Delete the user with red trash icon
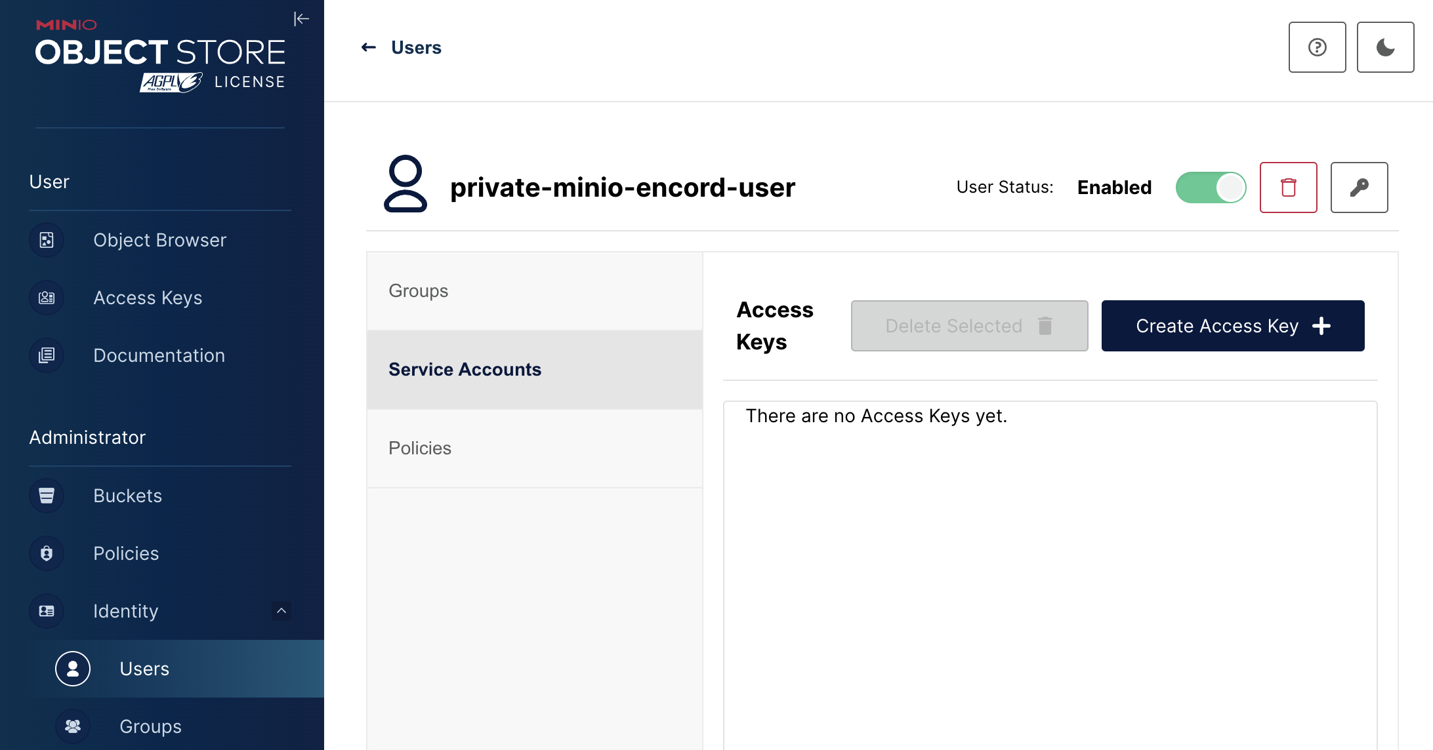The width and height of the screenshot is (1433, 750). (1289, 187)
